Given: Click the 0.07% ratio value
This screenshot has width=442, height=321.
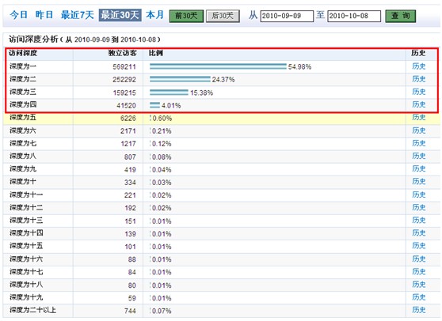Looking at the screenshot, I should [x=162, y=311].
